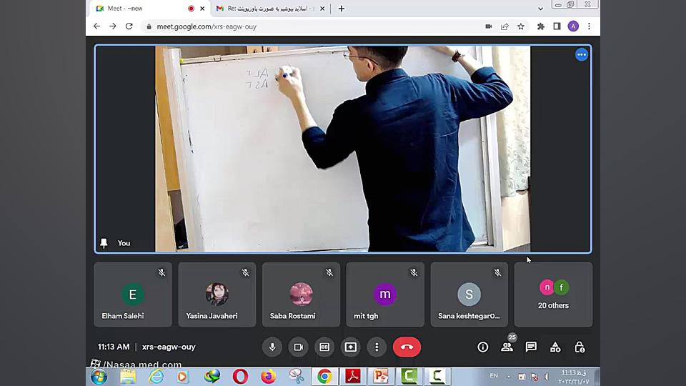Click the taskbar volume icon
The height and width of the screenshot is (386, 686).
tap(547, 377)
